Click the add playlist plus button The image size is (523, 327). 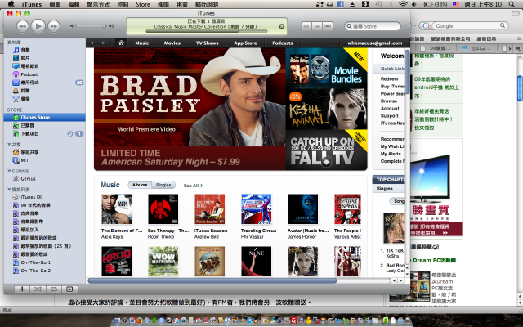[x=22, y=289]
